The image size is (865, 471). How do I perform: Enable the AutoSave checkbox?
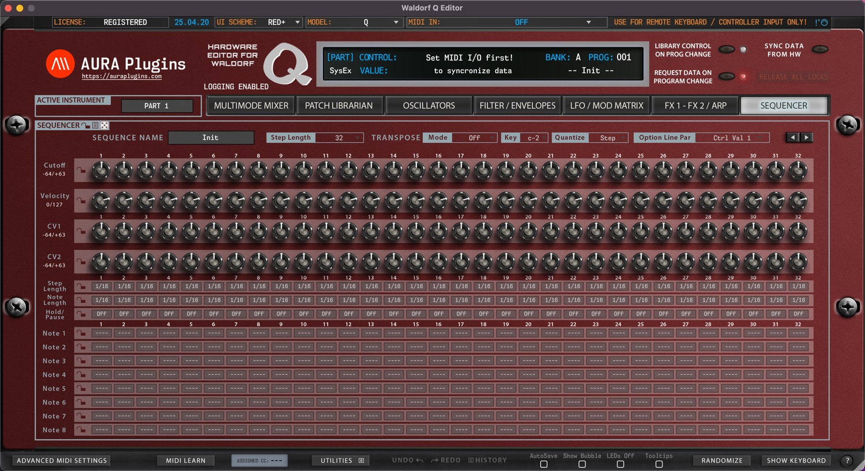543,464
